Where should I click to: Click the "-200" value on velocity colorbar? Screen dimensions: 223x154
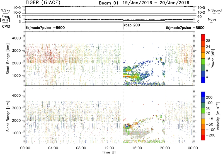coord(210,135)
